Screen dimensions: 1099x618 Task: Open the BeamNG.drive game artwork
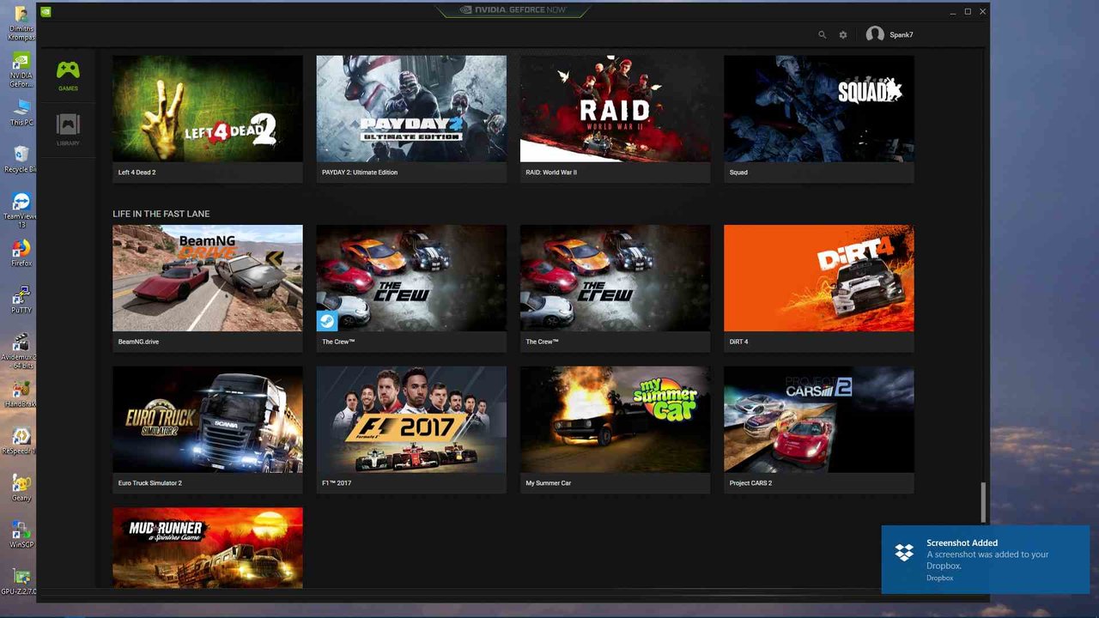click(208, 278)
